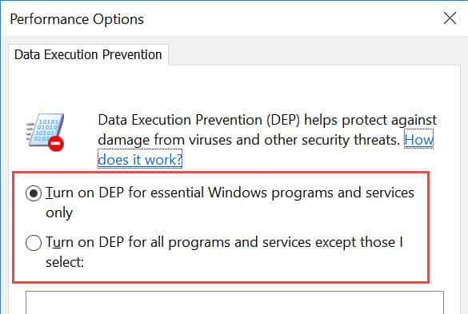
Task: Close the Performance Options dialog
Action: click(x=450, y=18)
